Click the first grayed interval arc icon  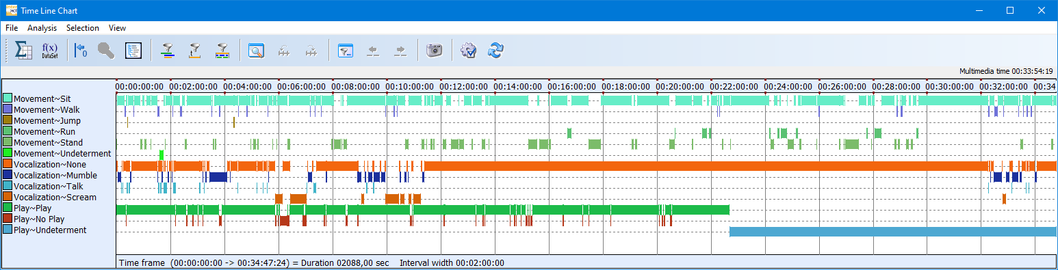tap(284, 51)
